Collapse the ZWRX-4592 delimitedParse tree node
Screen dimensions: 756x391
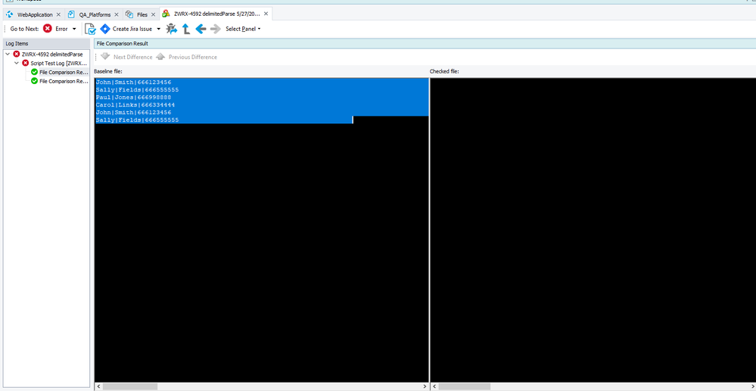[8, 54]
